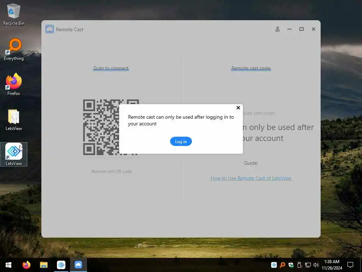Select the LetsView app shortcut on desktop

[x=14, y=154]
